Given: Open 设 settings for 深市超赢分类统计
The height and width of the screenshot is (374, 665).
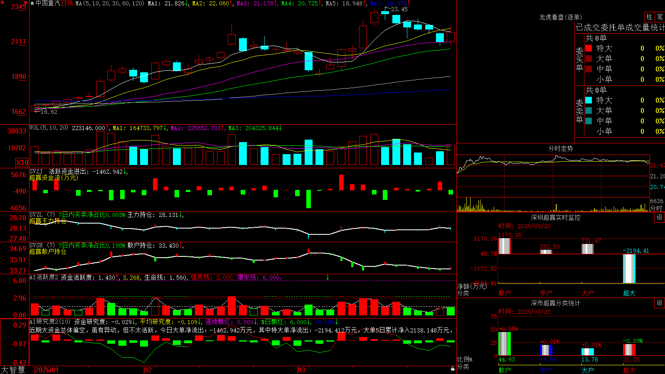Looking at the screenshot, I should click(660, 303).
